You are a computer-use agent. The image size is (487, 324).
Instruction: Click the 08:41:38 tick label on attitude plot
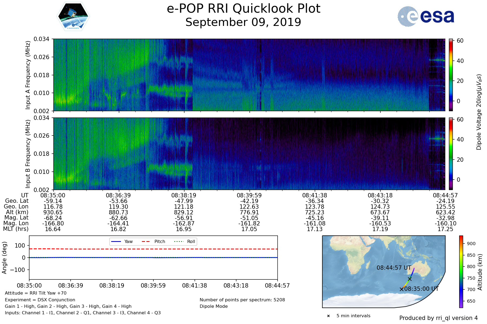coord(195,285)
